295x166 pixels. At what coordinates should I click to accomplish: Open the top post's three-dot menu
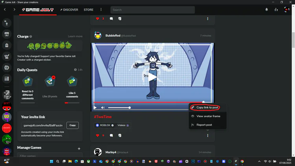pos(208,18)
